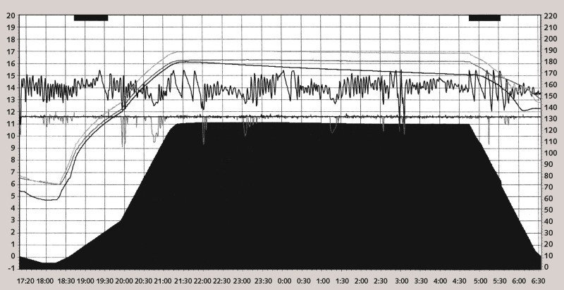Select the 0:00 midnight time label
The width and height of the screenshot is (564, 290).
coord(286,280)
